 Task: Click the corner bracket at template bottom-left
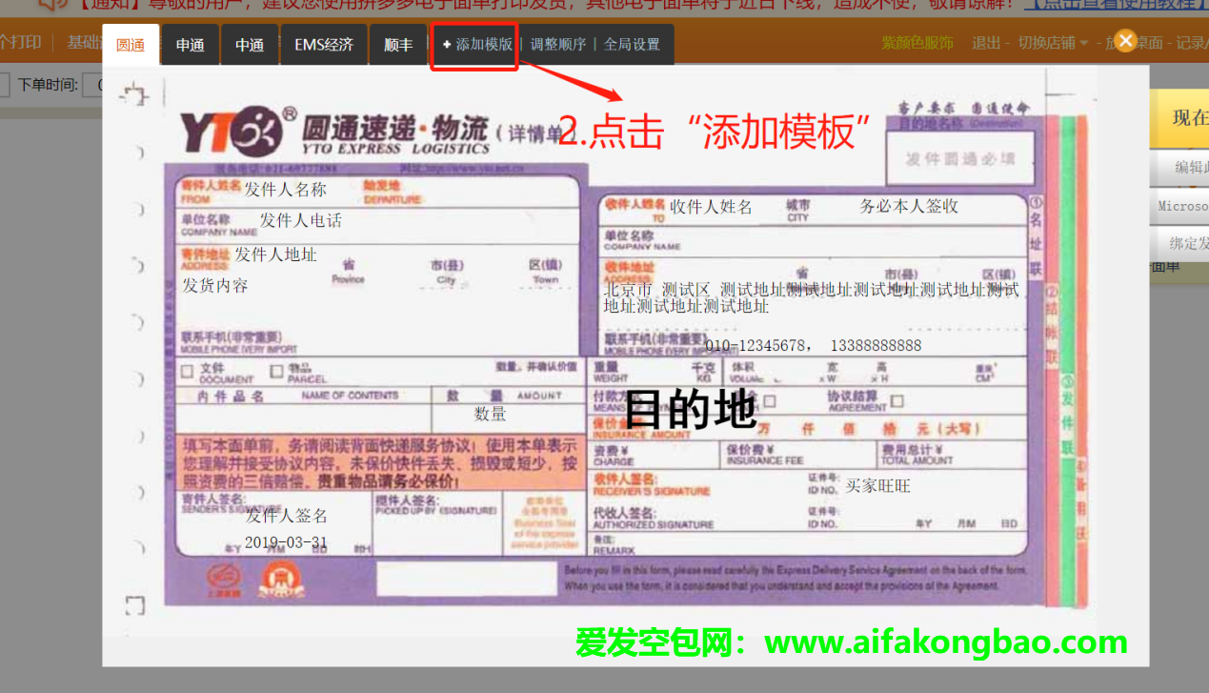pyautogui.click(x=135, y=605)
